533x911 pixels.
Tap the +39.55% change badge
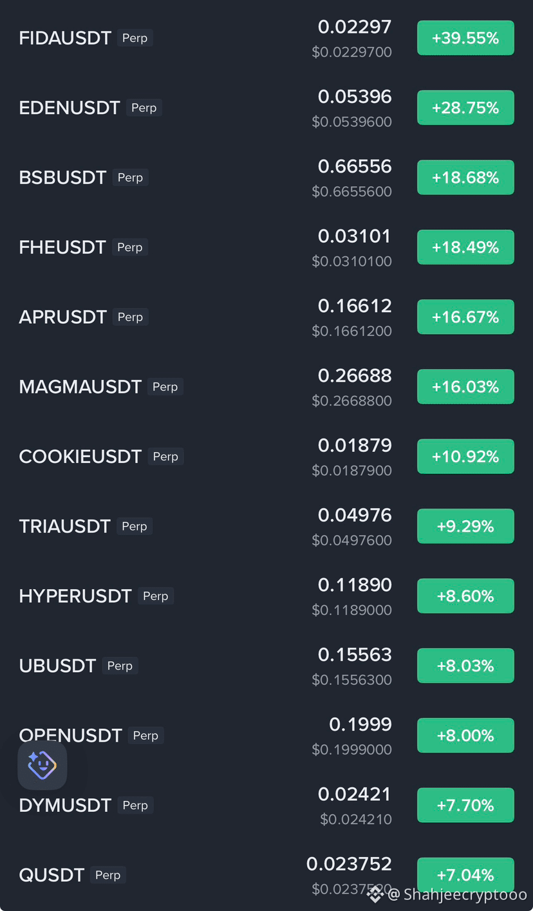(x=465, y=38)
